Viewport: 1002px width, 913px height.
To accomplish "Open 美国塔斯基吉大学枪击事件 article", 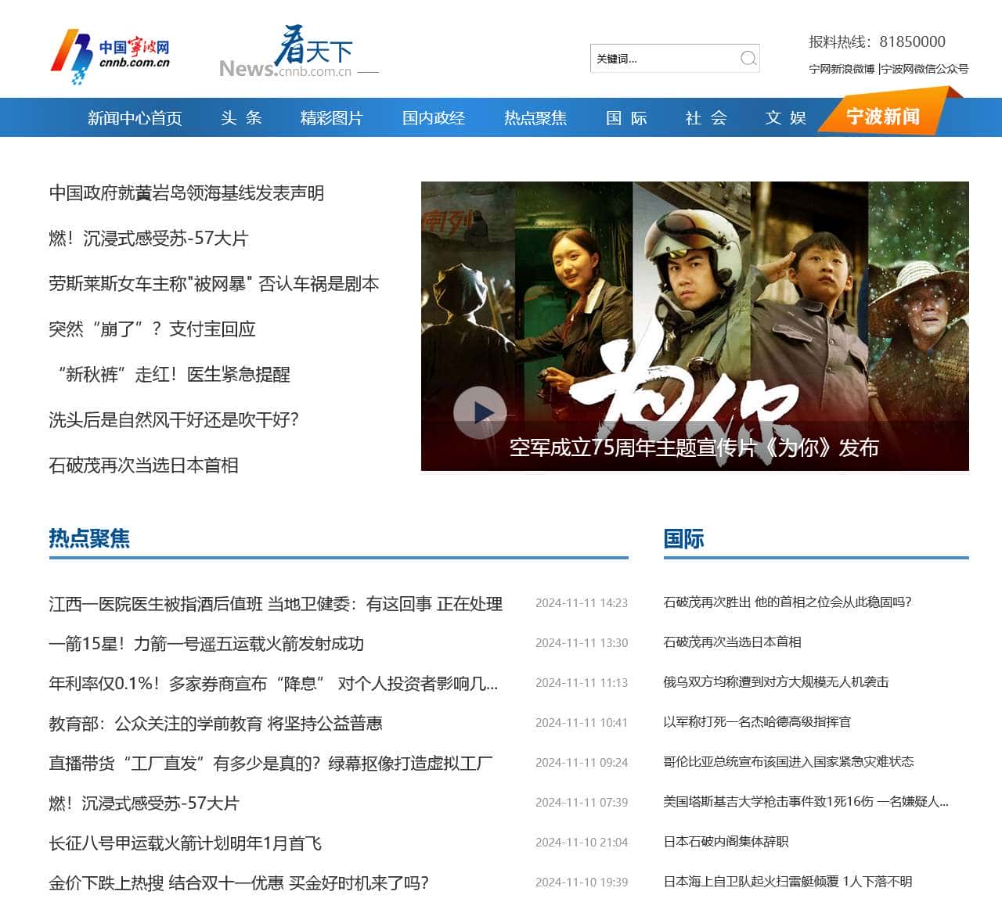I will (x=806, y=802).
